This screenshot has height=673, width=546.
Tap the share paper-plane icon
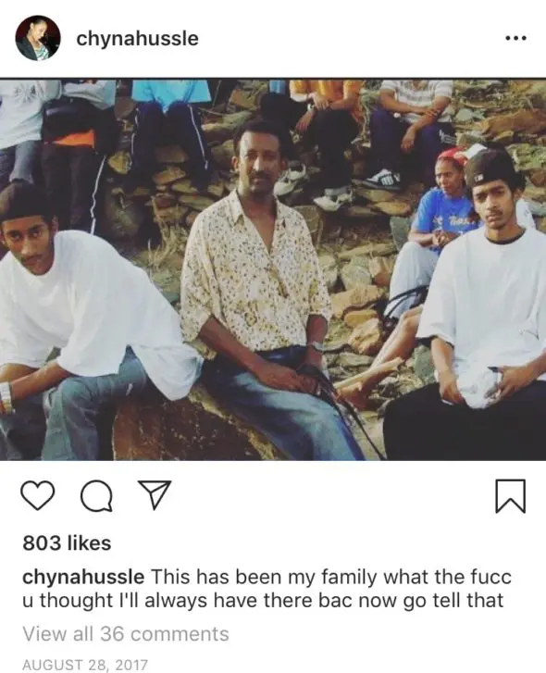154,495
